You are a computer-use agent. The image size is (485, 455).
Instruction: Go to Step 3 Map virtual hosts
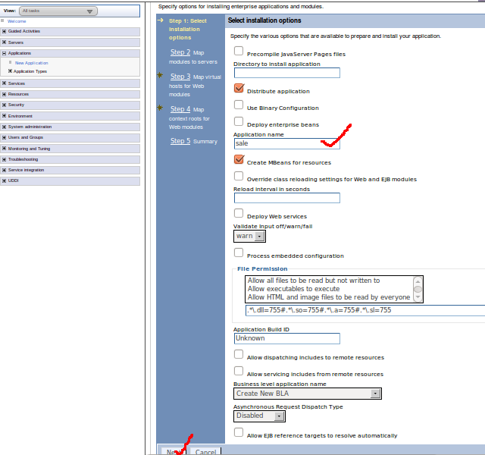pos(180,77)
